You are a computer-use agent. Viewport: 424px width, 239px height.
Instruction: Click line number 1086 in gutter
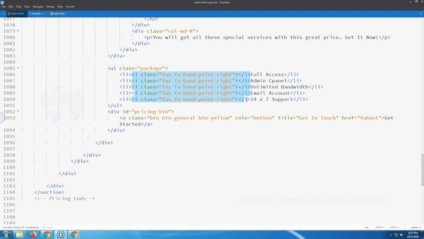click(x=9, y=74)
